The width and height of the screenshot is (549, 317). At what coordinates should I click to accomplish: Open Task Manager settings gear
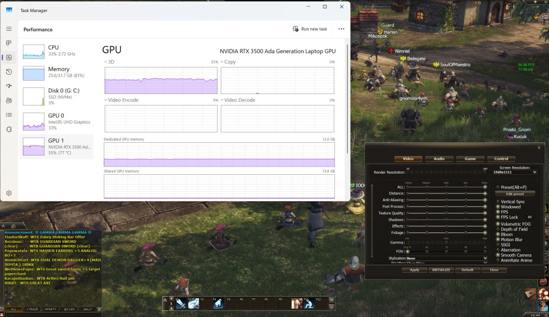tap(9, 193)
